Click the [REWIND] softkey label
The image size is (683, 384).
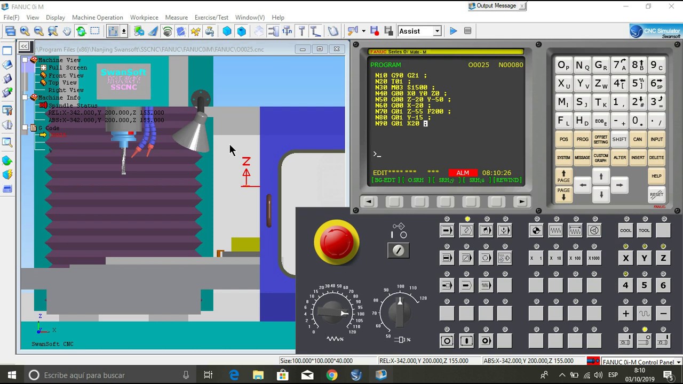507,180
